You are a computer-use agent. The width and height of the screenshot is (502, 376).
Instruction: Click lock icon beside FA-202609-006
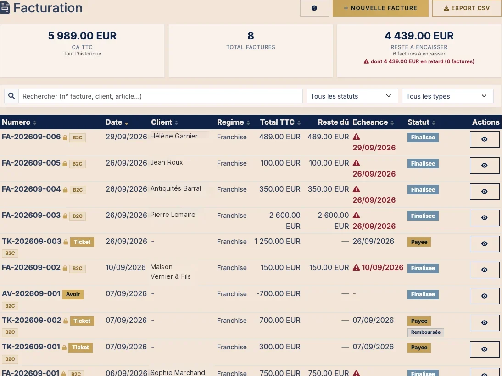tap(65, 138)
